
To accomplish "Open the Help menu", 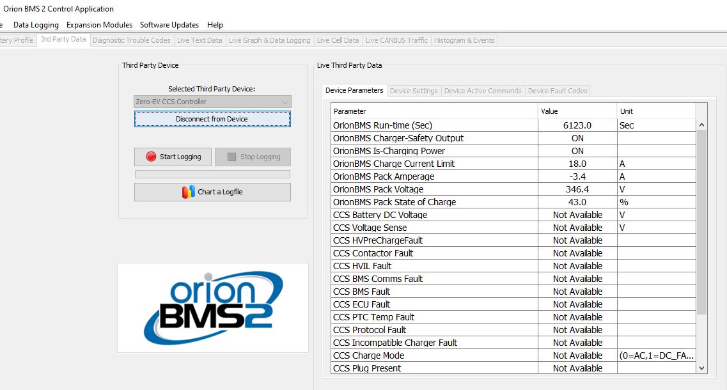I will click(215, 24).
